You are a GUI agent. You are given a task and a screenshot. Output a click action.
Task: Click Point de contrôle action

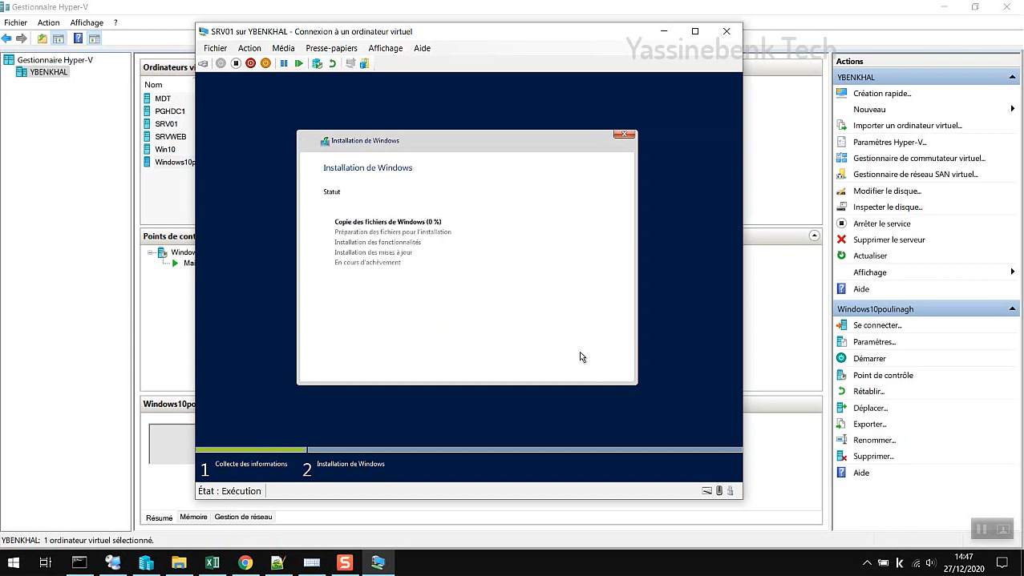click(x=883, y=375)
